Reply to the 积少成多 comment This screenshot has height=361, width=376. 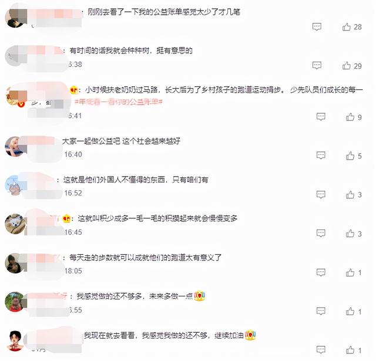(x=321, y=233)
